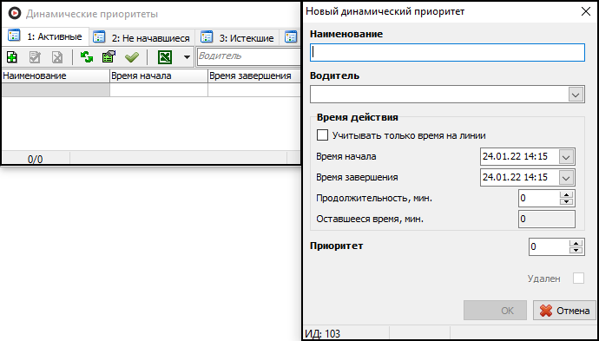Increase Продолжительность minutes with up arrow

567,194
